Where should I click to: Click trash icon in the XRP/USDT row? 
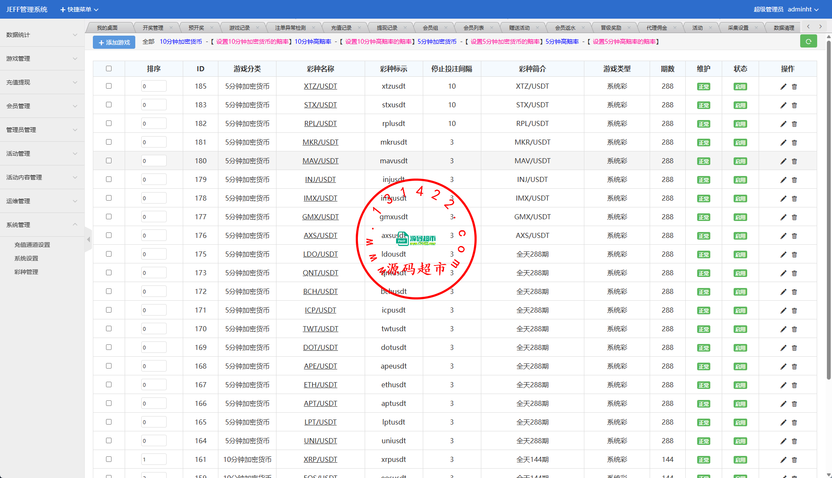tap(794, 460)
